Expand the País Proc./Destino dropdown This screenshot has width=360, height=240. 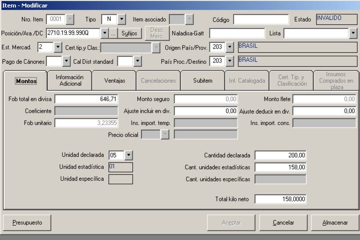pos(229,61)
